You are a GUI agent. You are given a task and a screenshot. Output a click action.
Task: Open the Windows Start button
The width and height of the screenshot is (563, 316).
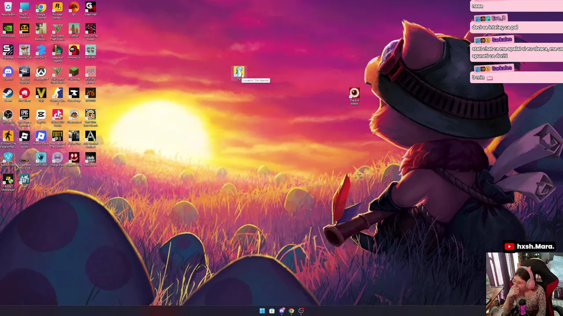(x=262, y=311)
